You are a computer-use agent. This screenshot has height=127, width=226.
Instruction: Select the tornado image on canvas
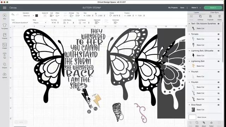(x=117, y=112)
